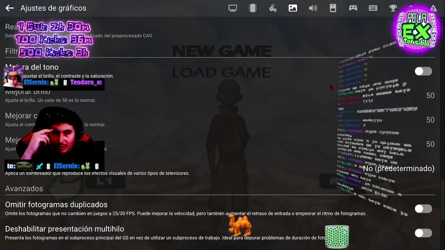Open the achievements trophy settings icon
Screen dimensions: 445x250
[x=393, y=8]
